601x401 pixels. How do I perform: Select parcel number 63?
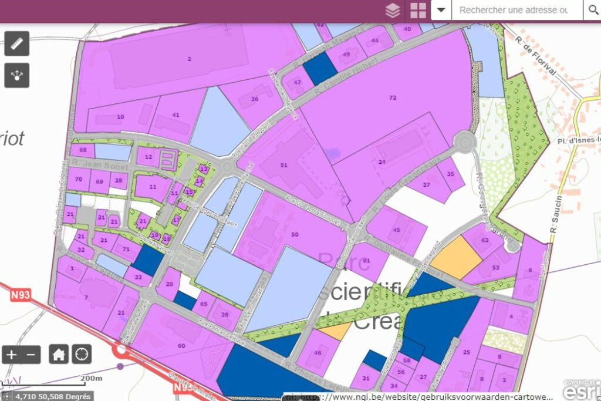pyautogui.click(x=485, y=240)
